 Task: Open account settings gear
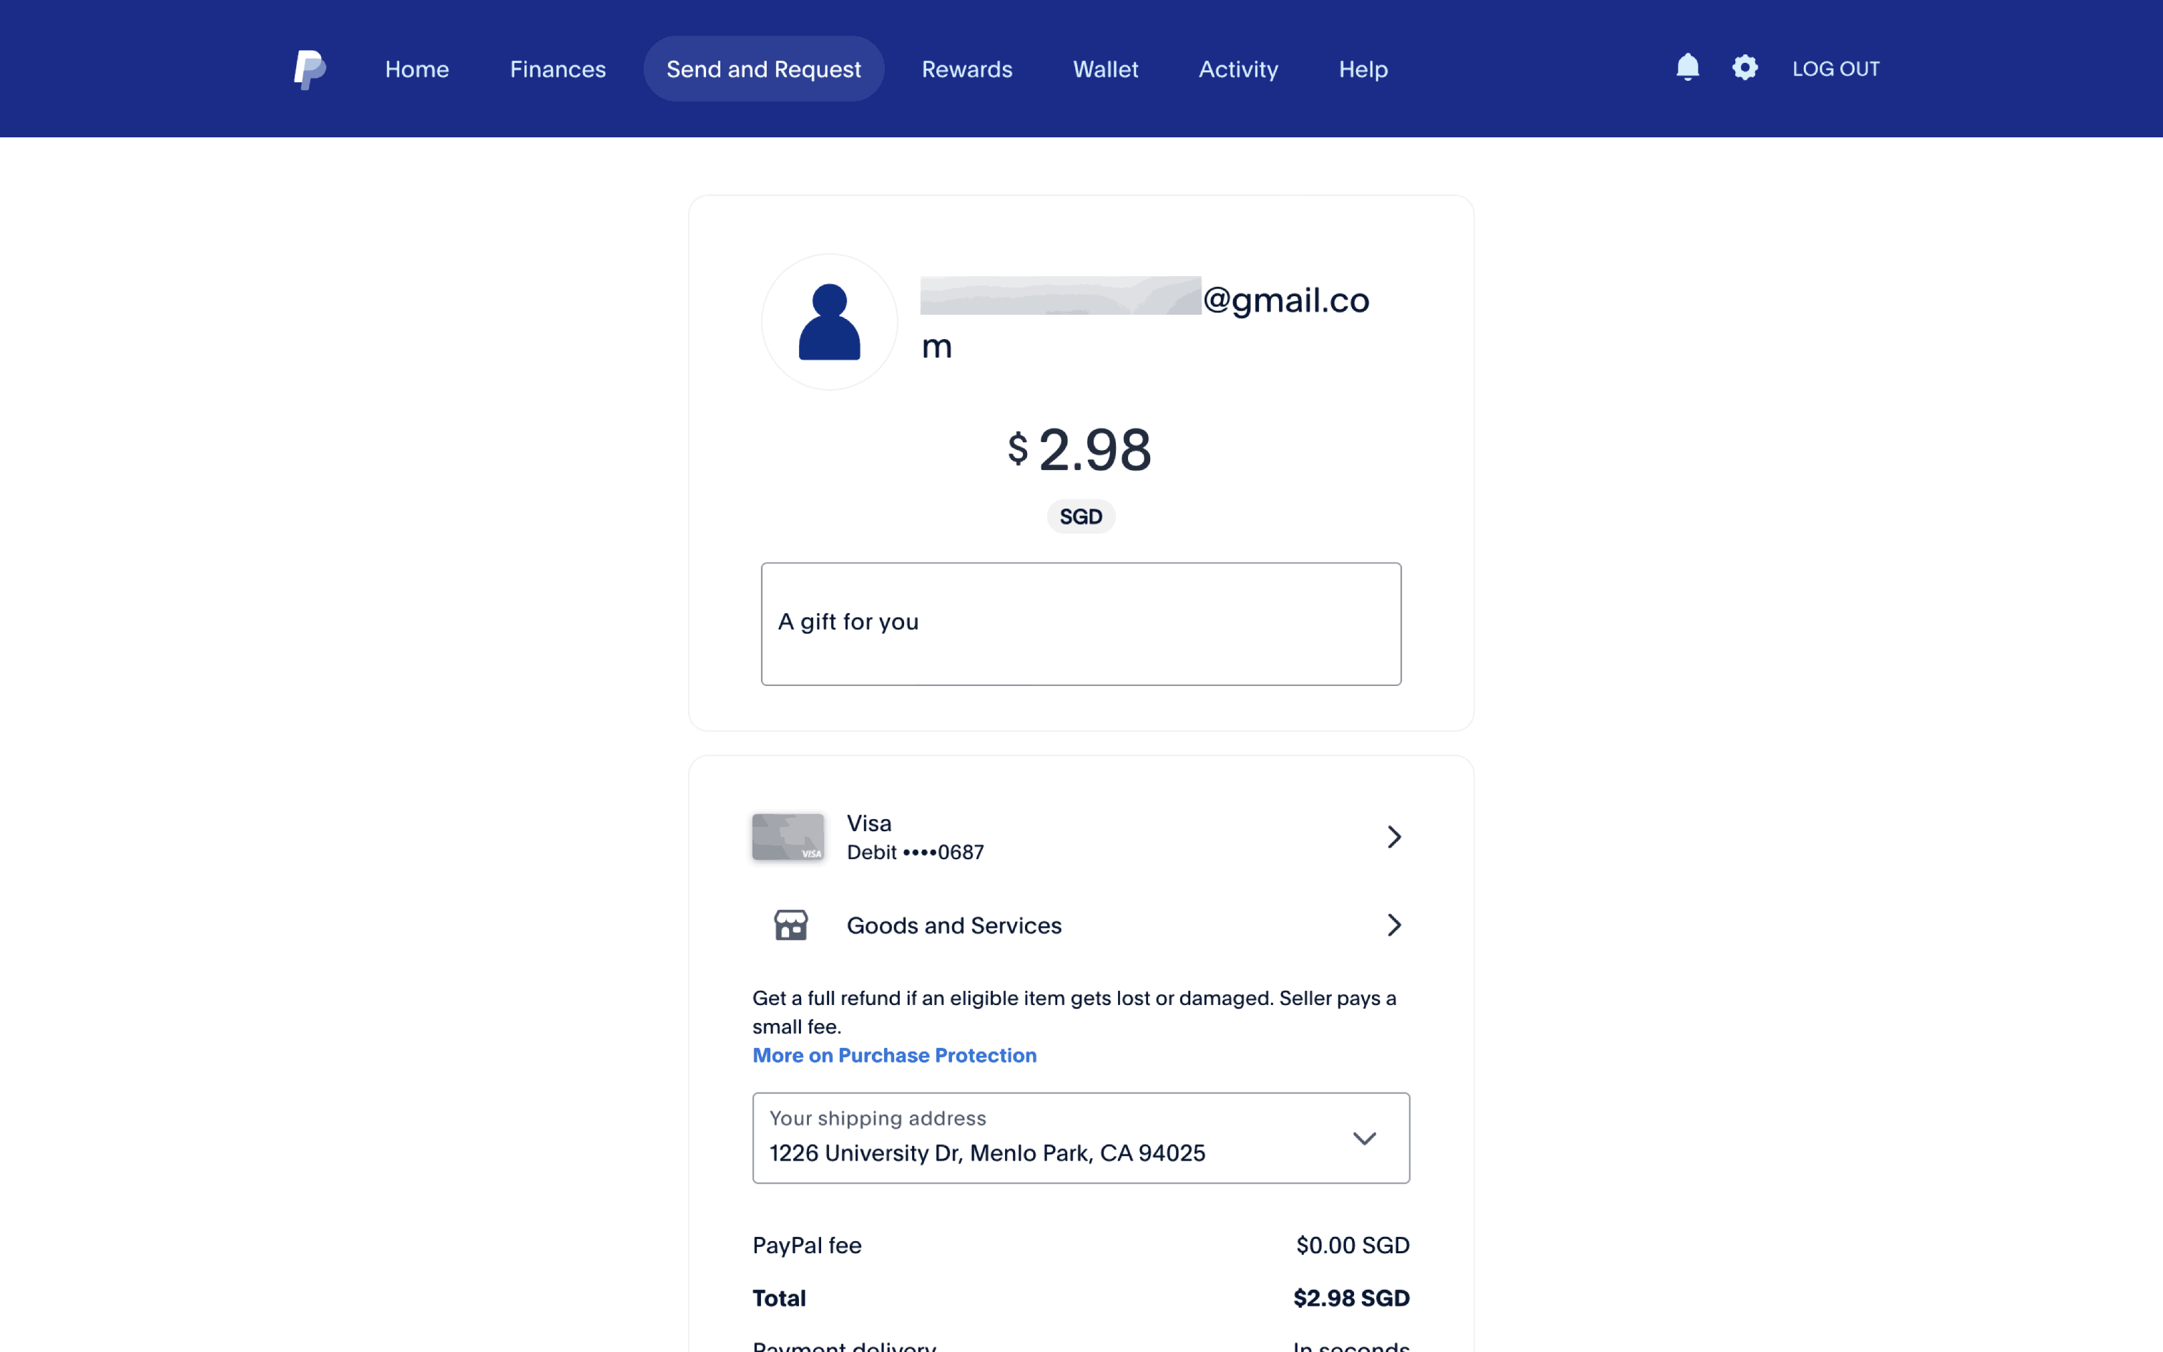(1744, 68)
